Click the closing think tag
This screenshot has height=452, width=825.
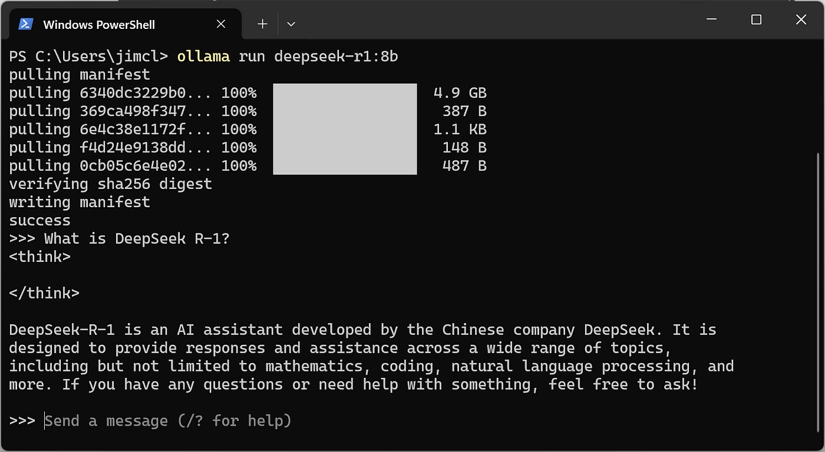tap(44, 293)
